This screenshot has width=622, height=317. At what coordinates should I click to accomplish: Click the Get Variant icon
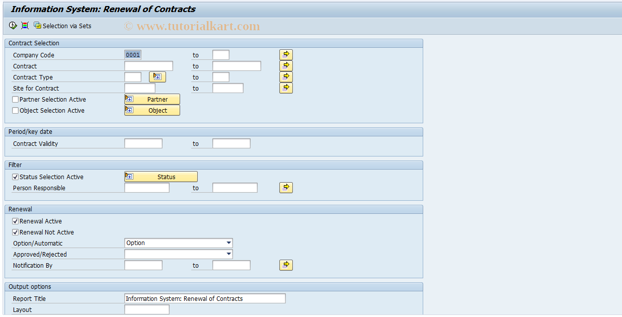tap(25, 26)
